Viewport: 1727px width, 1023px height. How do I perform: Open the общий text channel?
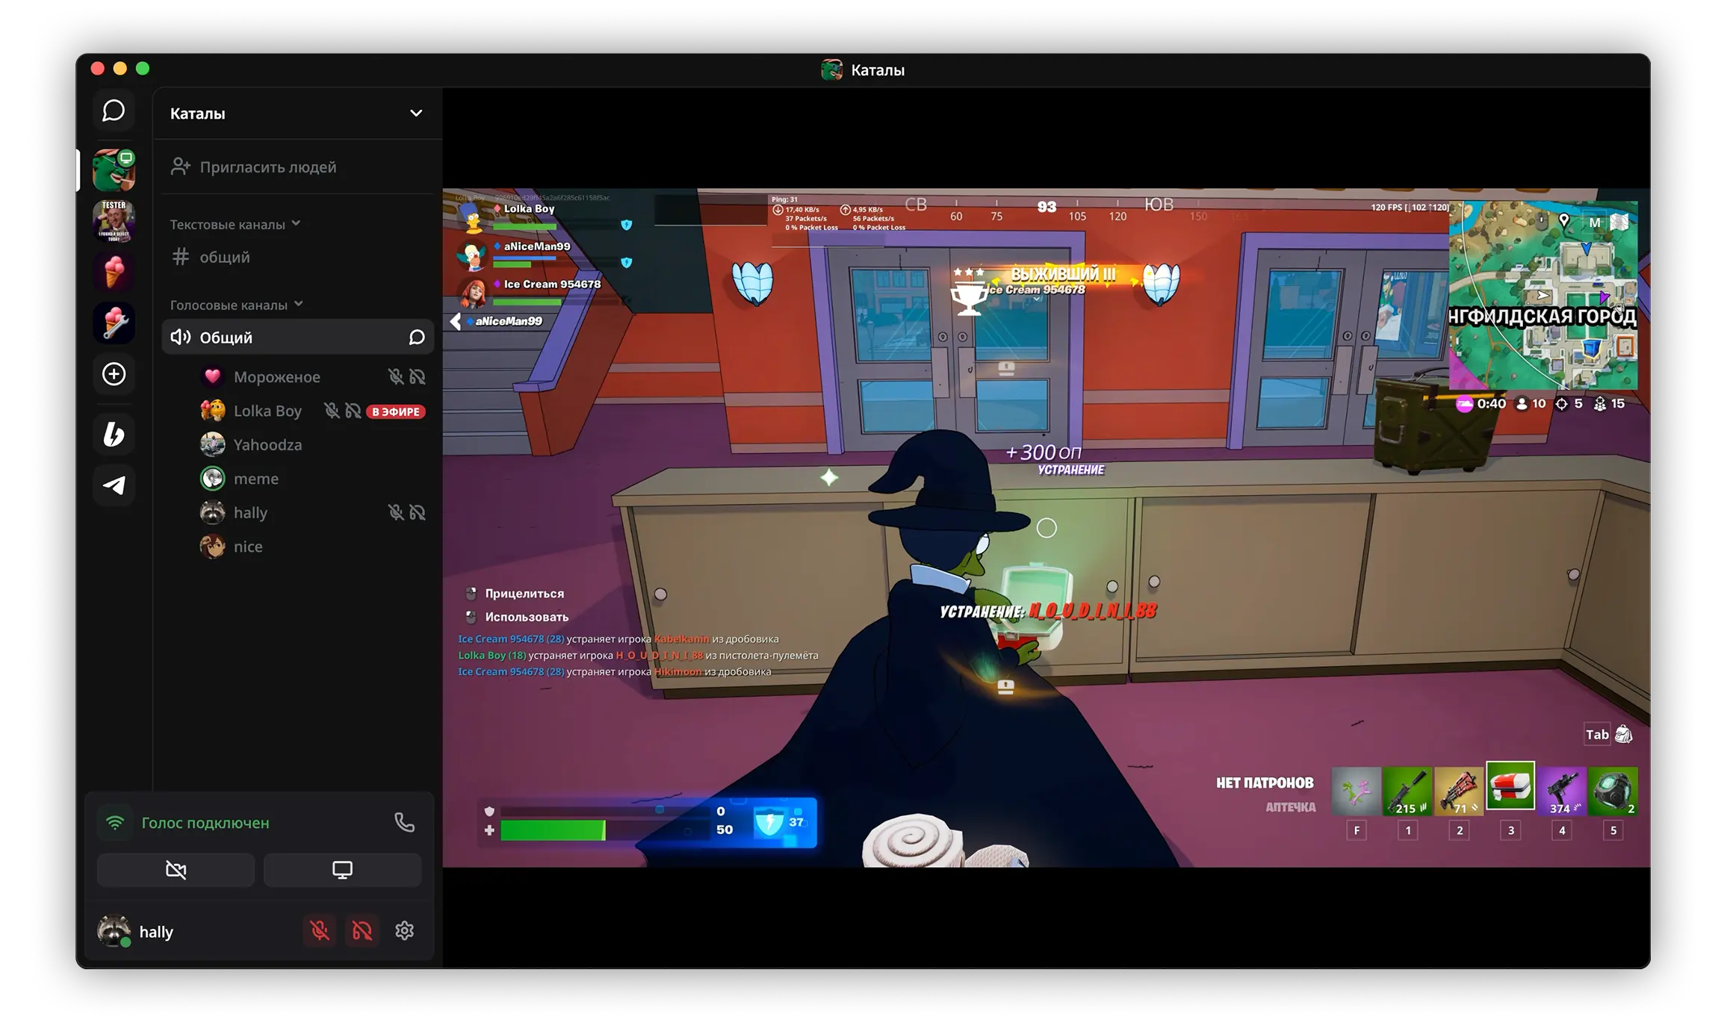pos(224,257)
